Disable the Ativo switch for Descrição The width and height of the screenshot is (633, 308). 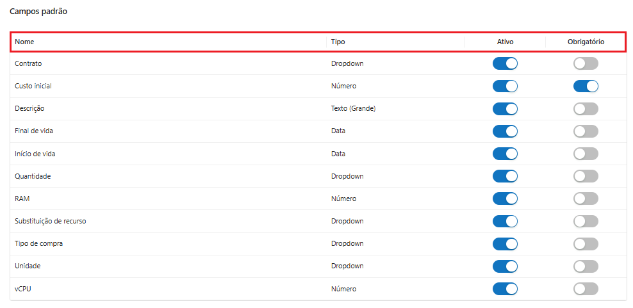point(505,109)
